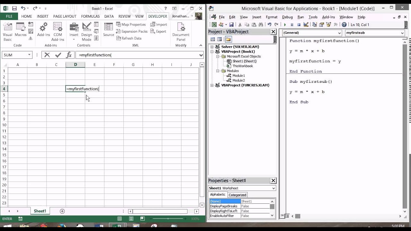Open Properties Window icon in VBA toolbar
Viewport: 411px width, 231px height.
[x=321, y=25]
